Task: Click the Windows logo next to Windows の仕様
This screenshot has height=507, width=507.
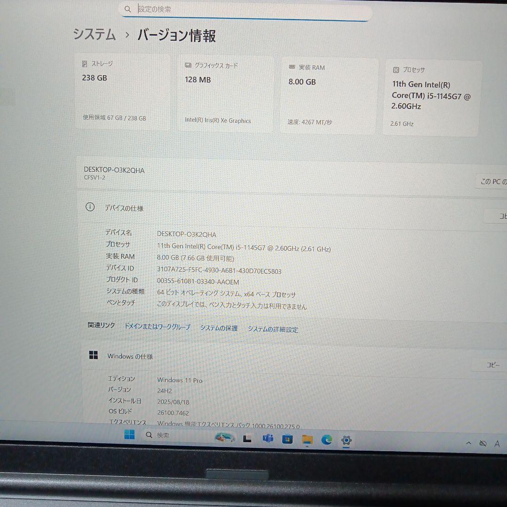Action: click(x=94, y=355)
